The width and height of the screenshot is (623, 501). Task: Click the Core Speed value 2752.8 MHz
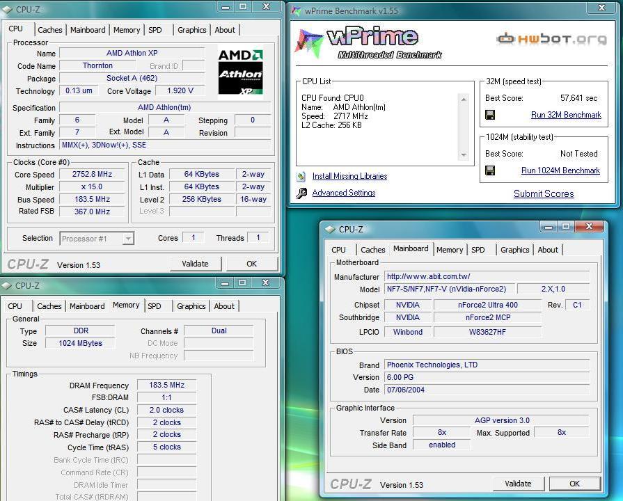click(92, 174)
